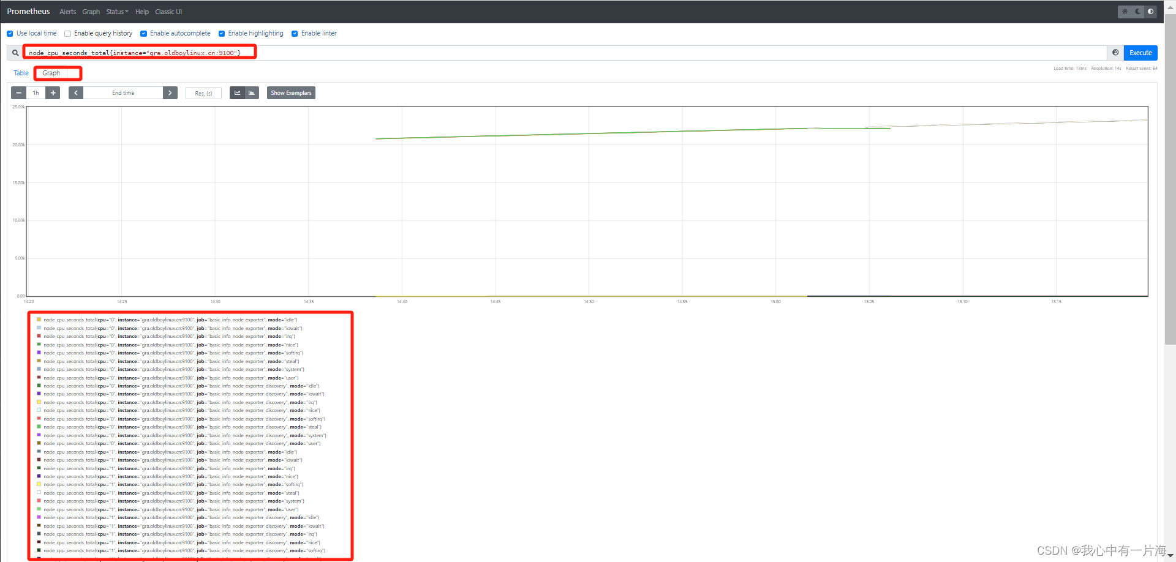
Task: Select legend cpu="1" node_exporter (non-discovery) mode="softirq"
Action: tap(170, 484)
